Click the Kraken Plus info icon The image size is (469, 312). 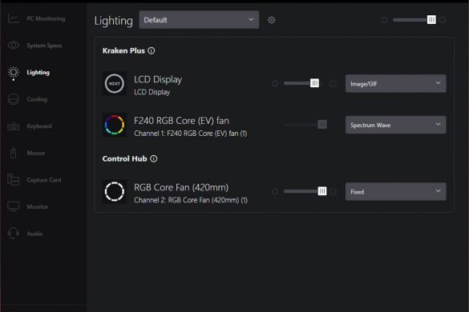click(152, 50)
